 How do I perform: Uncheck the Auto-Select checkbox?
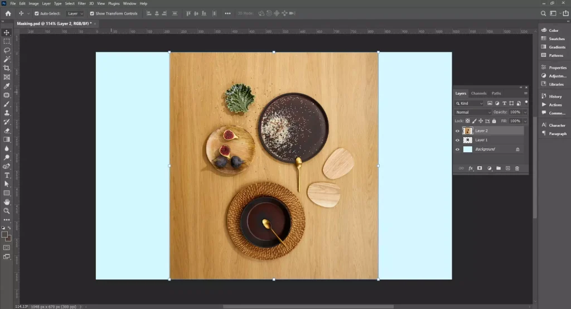pyautogui.click(x=37, y=13)
